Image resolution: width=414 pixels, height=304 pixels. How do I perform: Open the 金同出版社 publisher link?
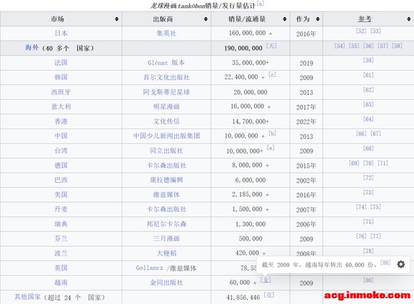coord(166,283)
